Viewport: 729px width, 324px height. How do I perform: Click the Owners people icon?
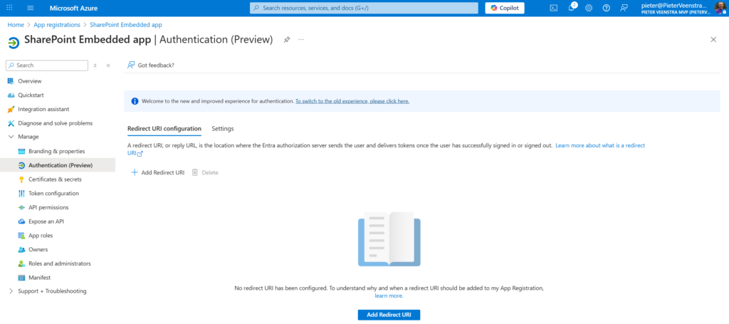coord(21,250)
